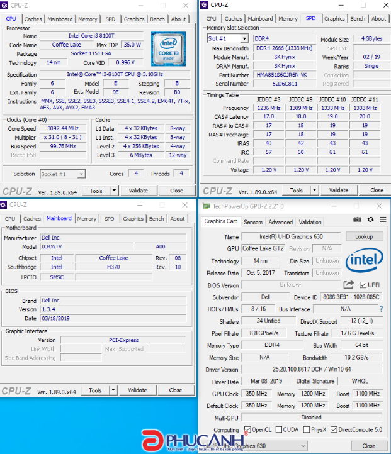The width and height of the screenshot is (391, 454).
Task: Click the Max Bandwidth DDR4-2666 value
Action: point(285,48)
